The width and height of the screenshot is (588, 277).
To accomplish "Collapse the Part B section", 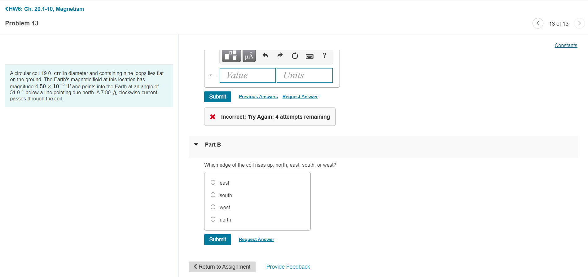I will pos(196,144).
